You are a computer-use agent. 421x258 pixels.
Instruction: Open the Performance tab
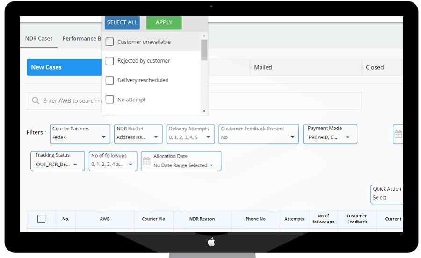click(81, 39)
